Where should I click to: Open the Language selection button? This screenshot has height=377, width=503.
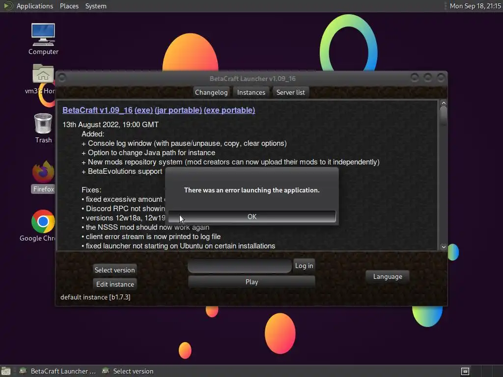(x=388, y=276)
